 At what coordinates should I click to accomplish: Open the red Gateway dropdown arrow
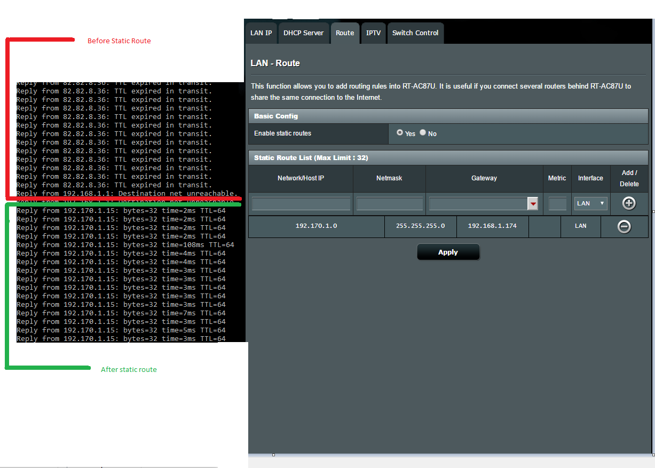coord(533,203)
